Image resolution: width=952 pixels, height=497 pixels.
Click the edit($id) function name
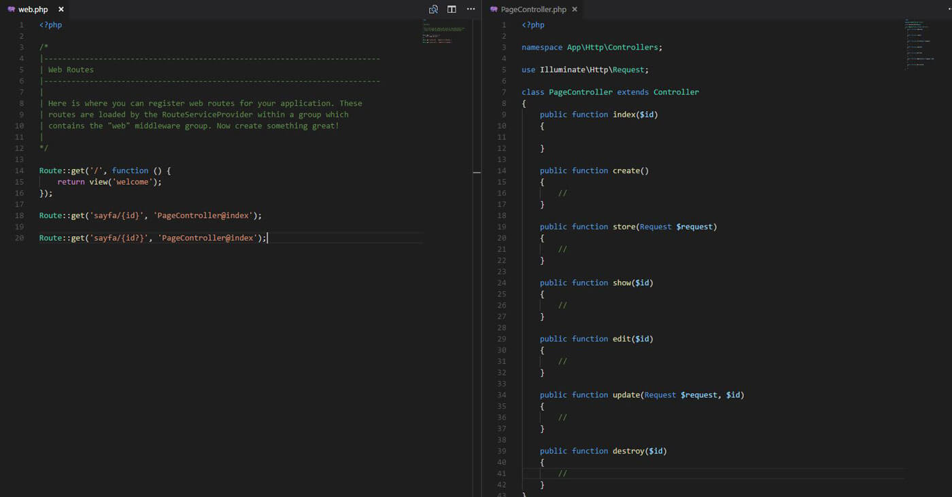(x=622, y=339)
